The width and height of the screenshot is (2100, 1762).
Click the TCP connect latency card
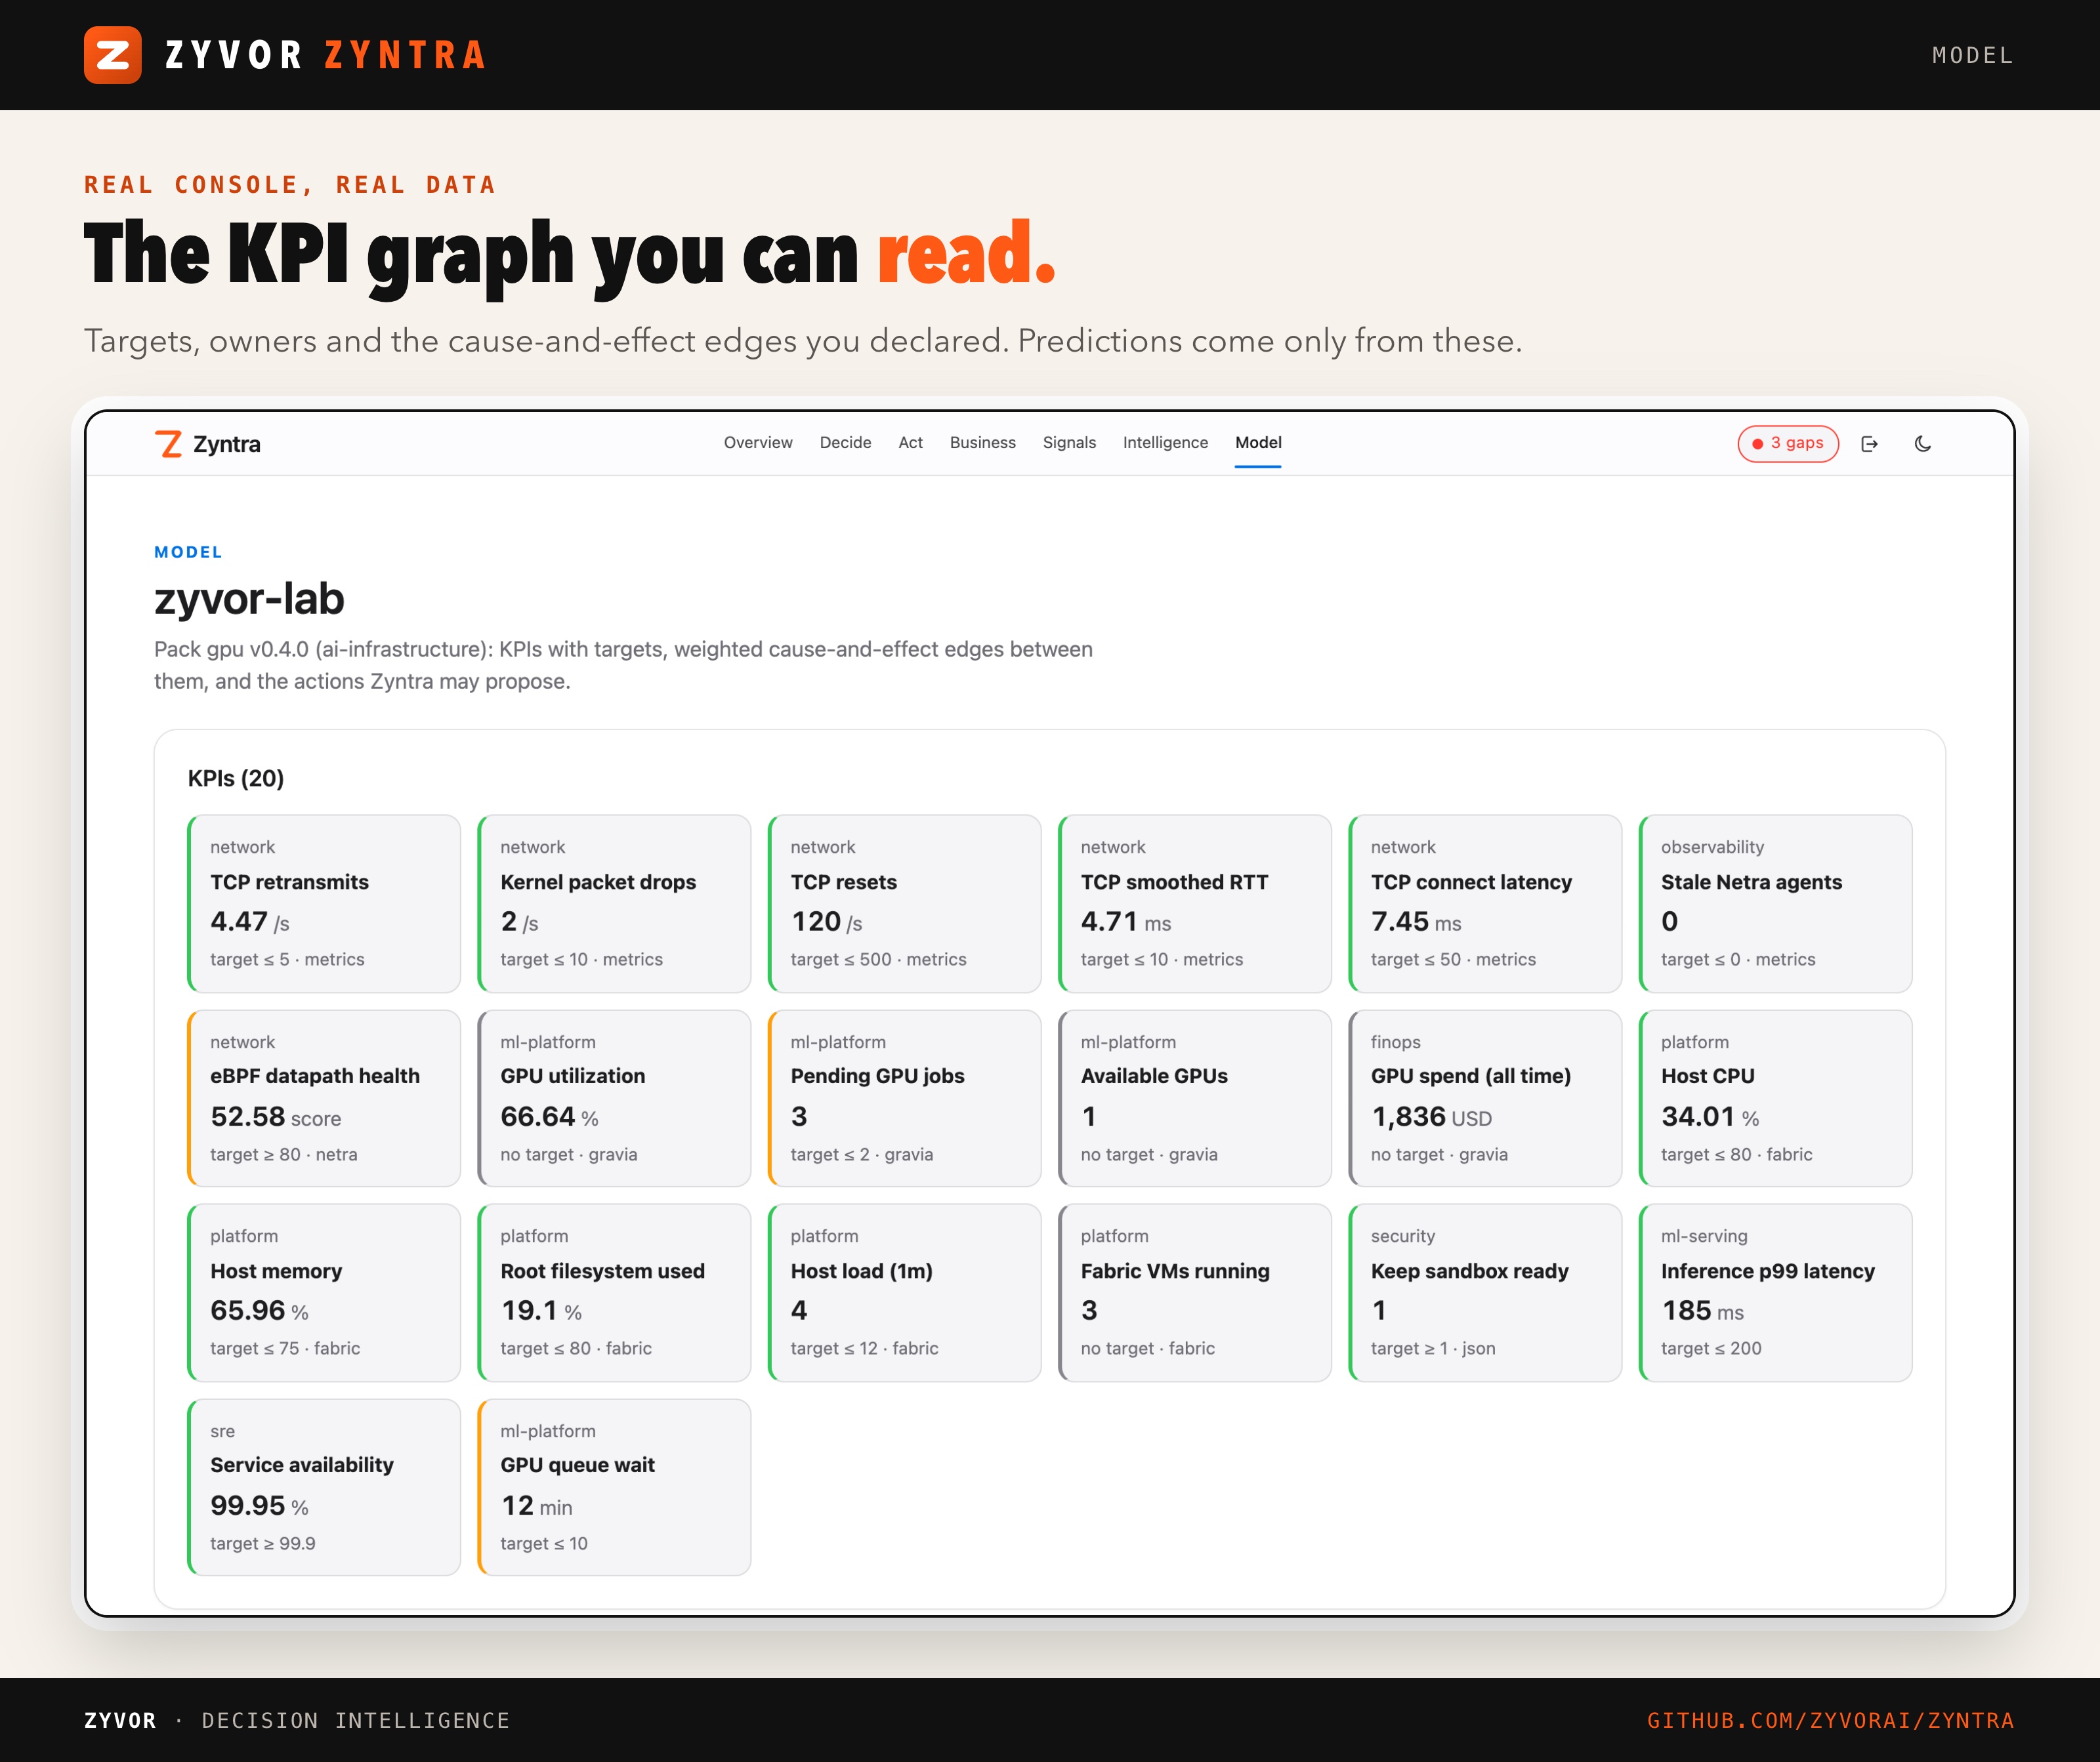(x=1485, y=903)
